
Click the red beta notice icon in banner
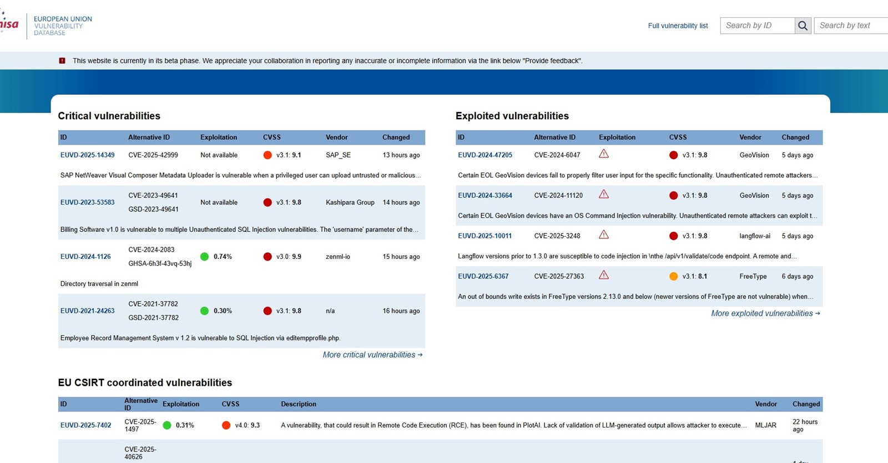(x=62, y=61)
